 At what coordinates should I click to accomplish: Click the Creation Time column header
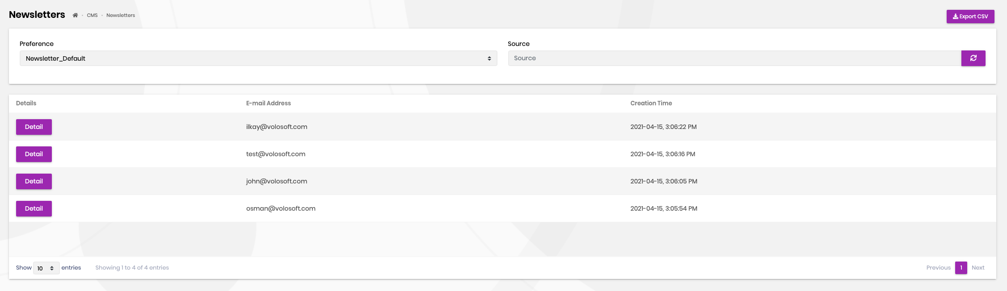click(x=651, y=103)
